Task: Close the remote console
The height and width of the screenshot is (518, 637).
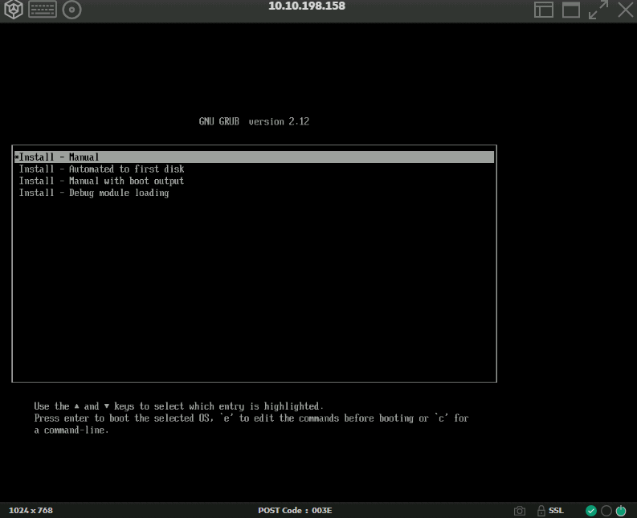Action: [x=626, y=10]
